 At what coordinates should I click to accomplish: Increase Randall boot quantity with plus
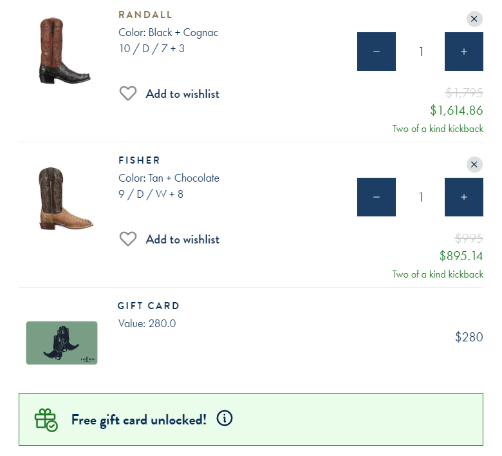click(464, 52)
